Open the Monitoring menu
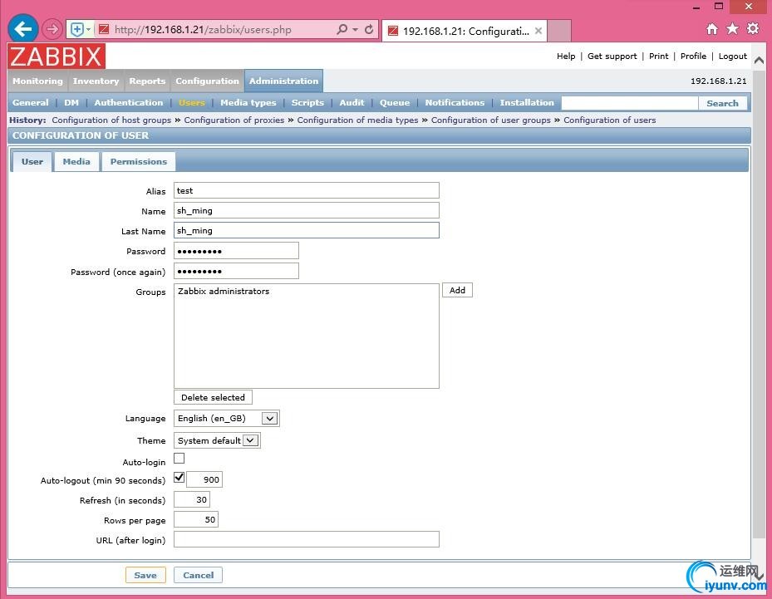 pyautogui.click(x=38, y=81)
